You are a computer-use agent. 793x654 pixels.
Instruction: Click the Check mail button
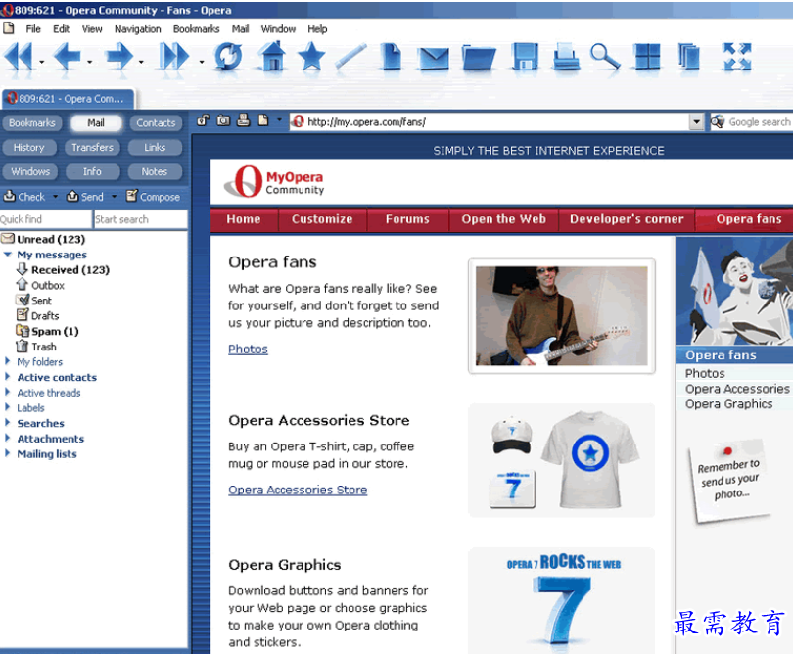[24, 196]
